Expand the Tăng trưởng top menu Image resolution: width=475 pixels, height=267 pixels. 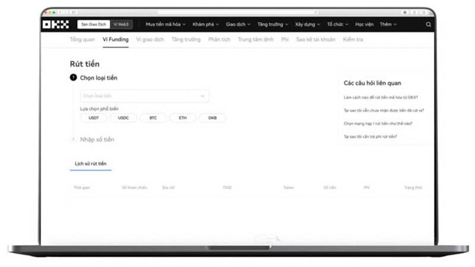[273, 24]
